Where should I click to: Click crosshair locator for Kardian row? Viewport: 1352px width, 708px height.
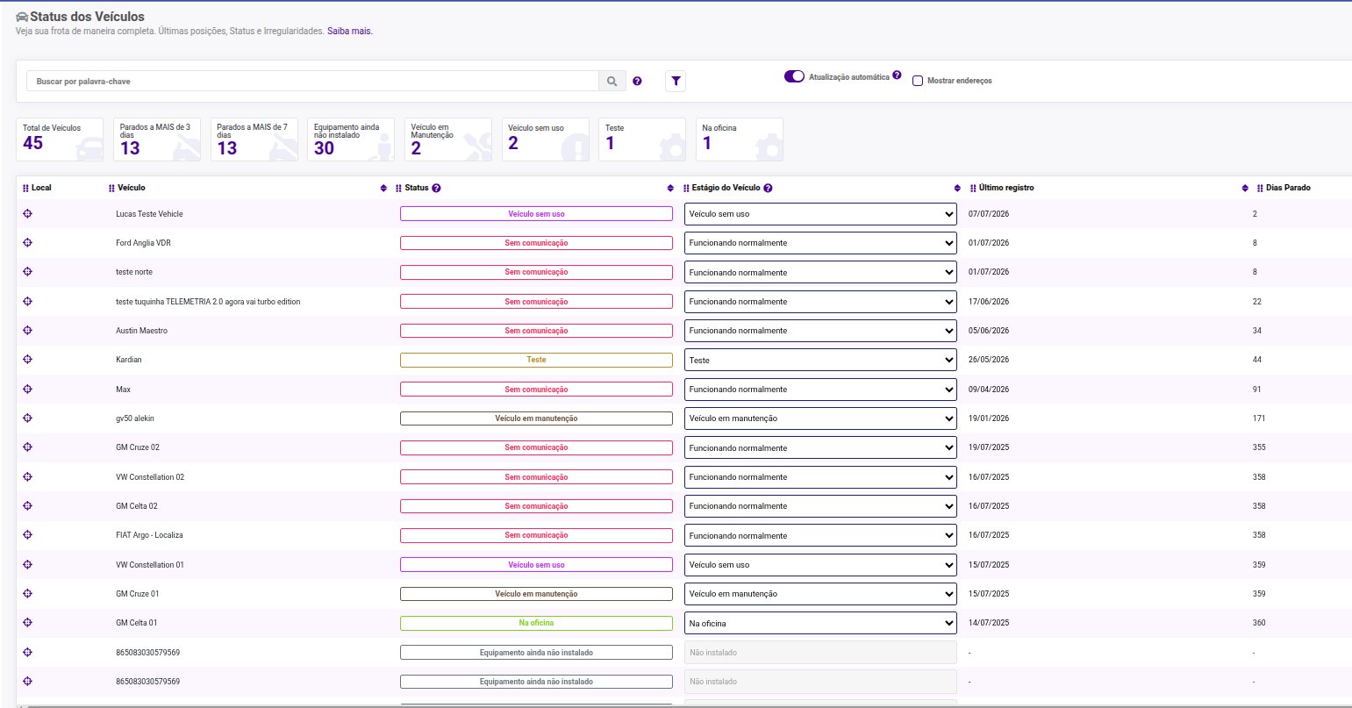click(x=27, y=360)
